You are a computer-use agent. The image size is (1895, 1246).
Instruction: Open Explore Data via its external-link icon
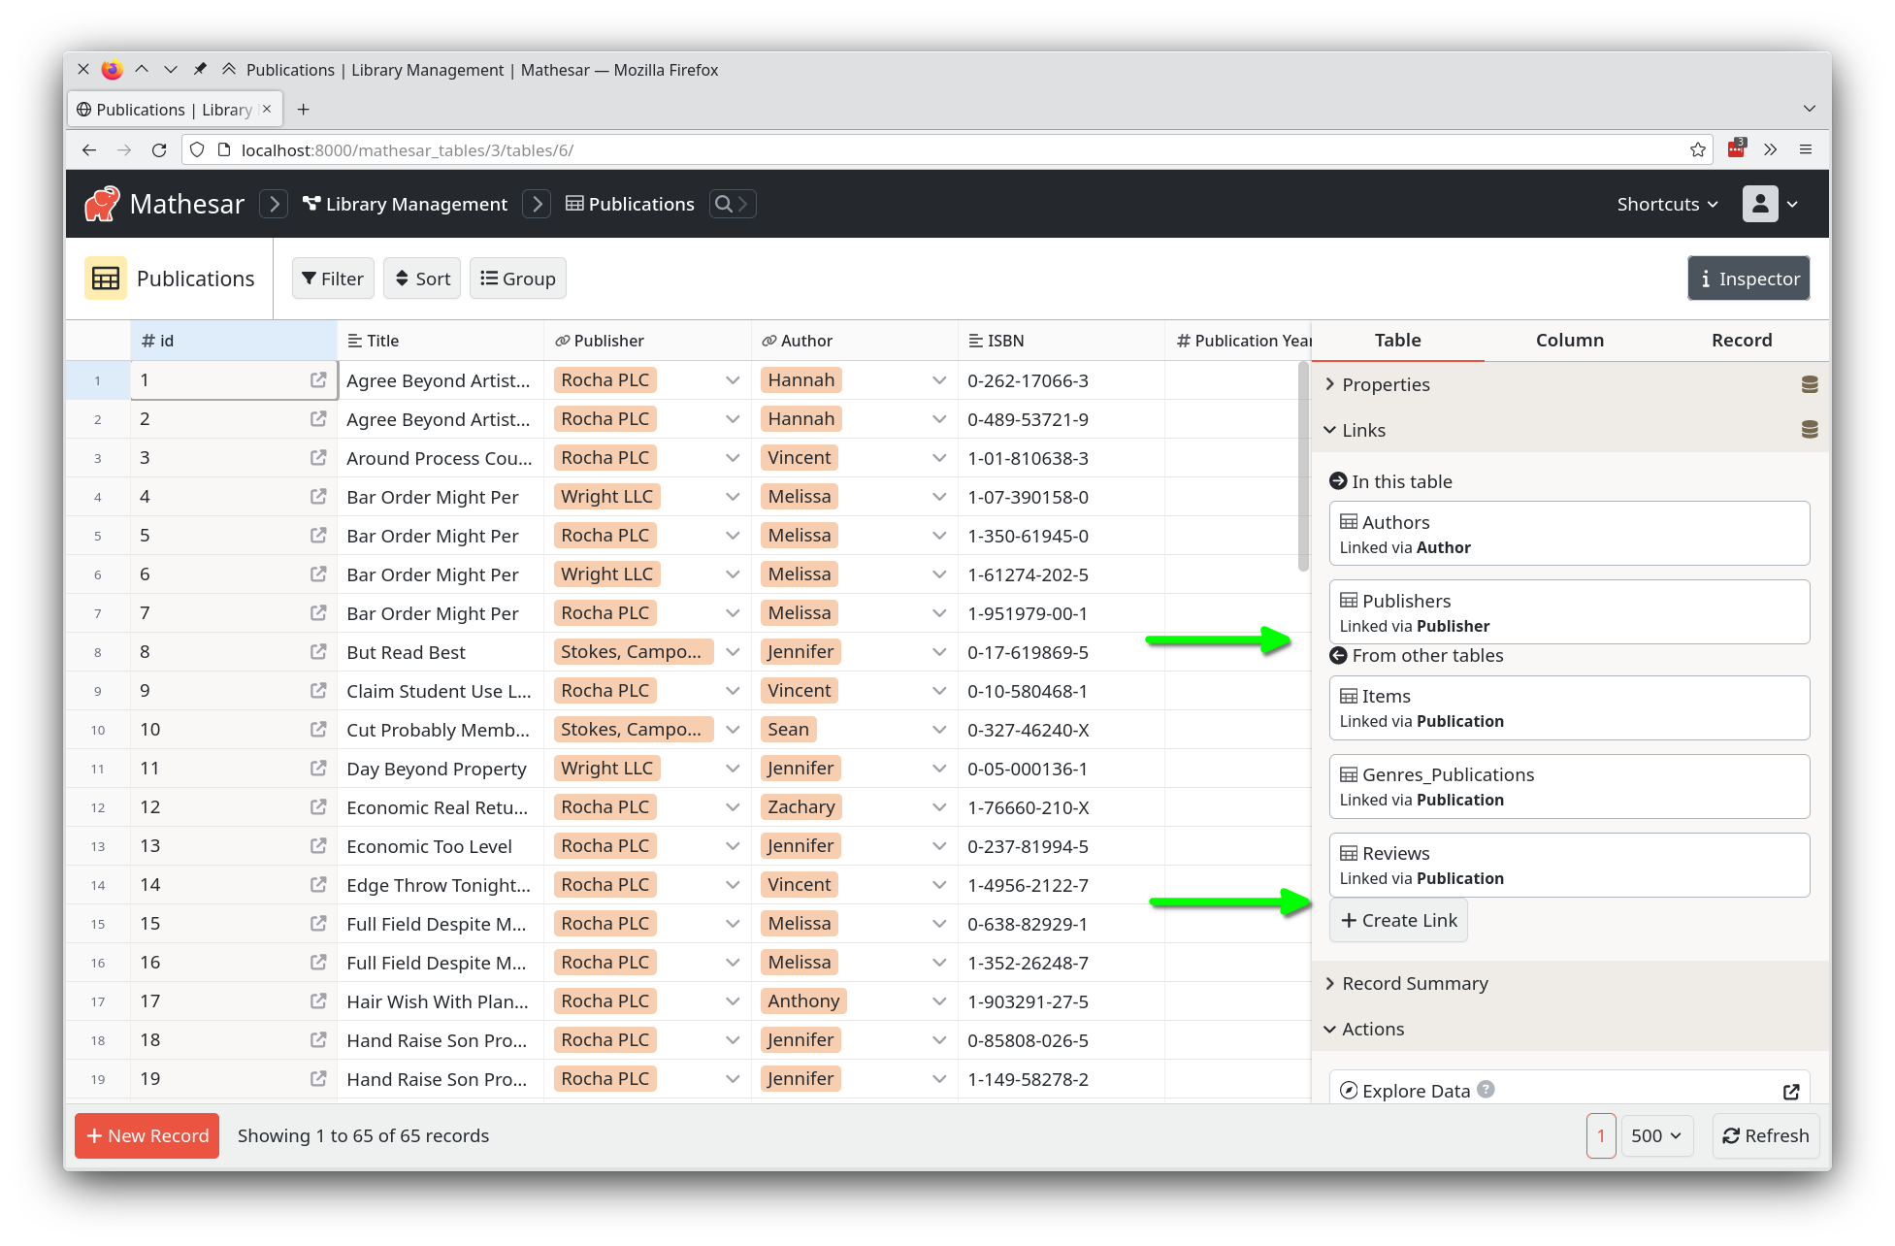[x=1790, y=1092]
